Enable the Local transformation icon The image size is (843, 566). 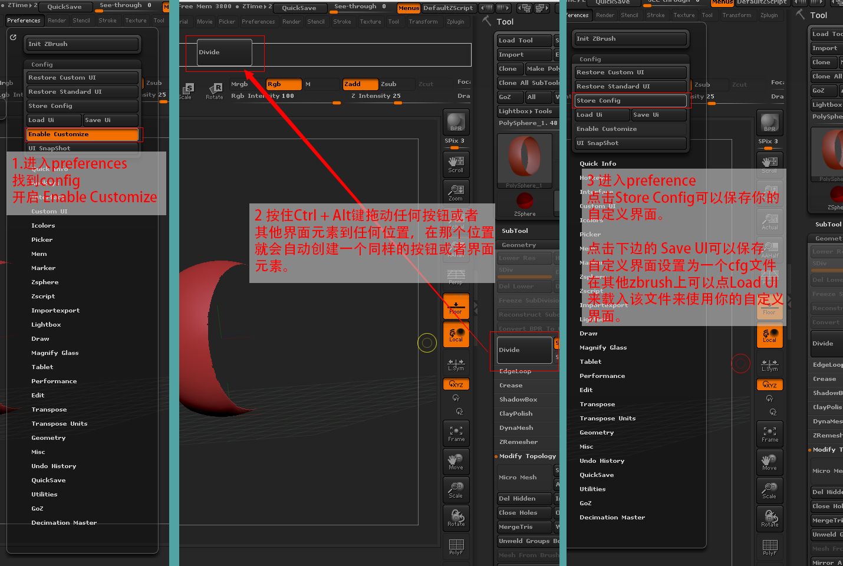tap(456, 335)
